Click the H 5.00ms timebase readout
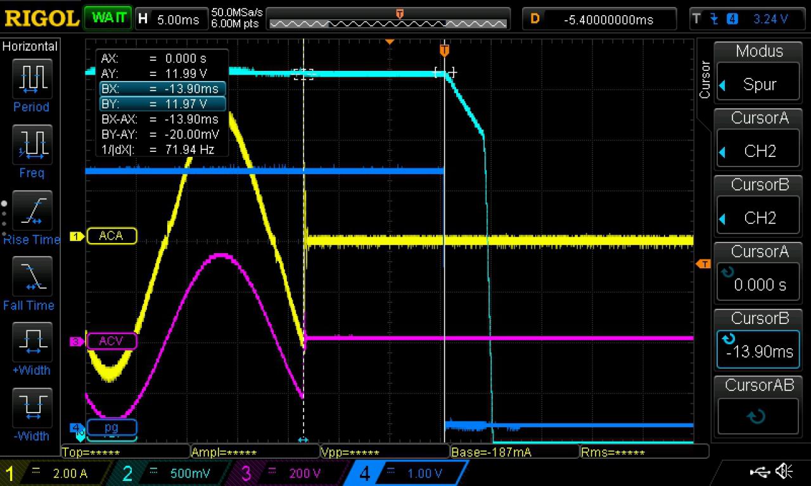The image size is (811, 486). pos(171,18)
